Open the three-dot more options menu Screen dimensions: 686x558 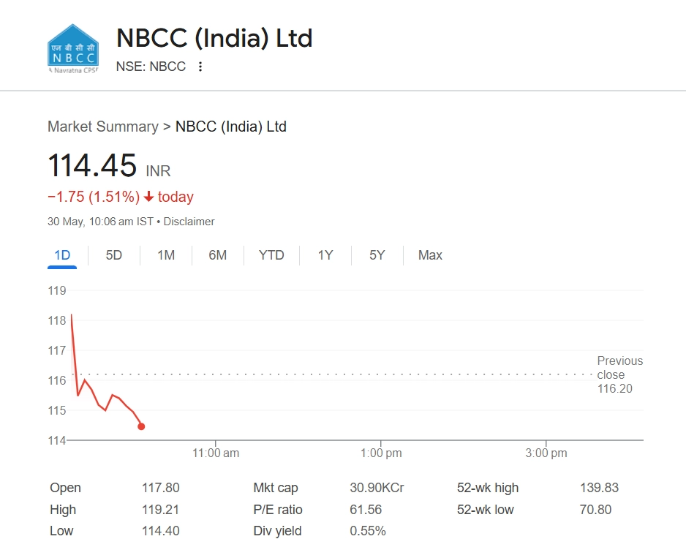(x=200, y=67)
